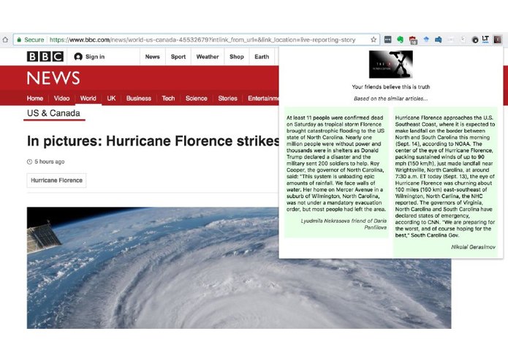This screenshot has width=508, height=361.
Task: Click the BBC logo
Action: coord(45,57)
